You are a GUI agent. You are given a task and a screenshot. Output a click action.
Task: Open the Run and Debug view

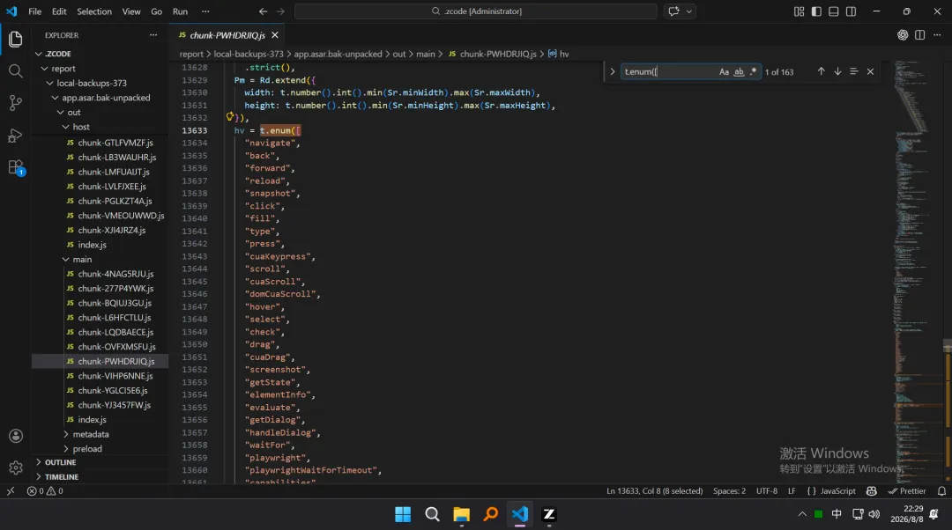[16, 136]
